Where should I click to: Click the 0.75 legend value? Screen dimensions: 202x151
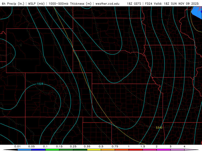pyautogui.click(x=115, y=146)
